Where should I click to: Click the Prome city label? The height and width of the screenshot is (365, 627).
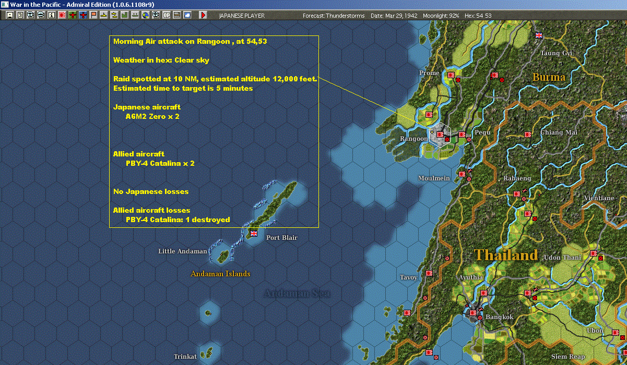coord(430,73)
